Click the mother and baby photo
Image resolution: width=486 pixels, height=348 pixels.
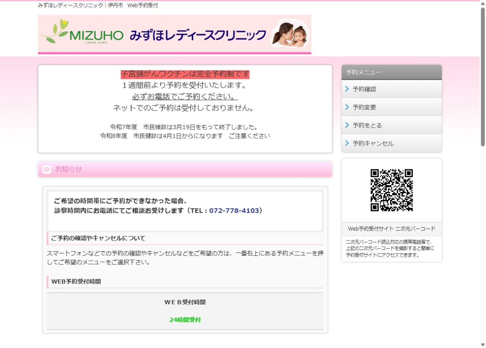pyautogui.click(x=290, y=34)
